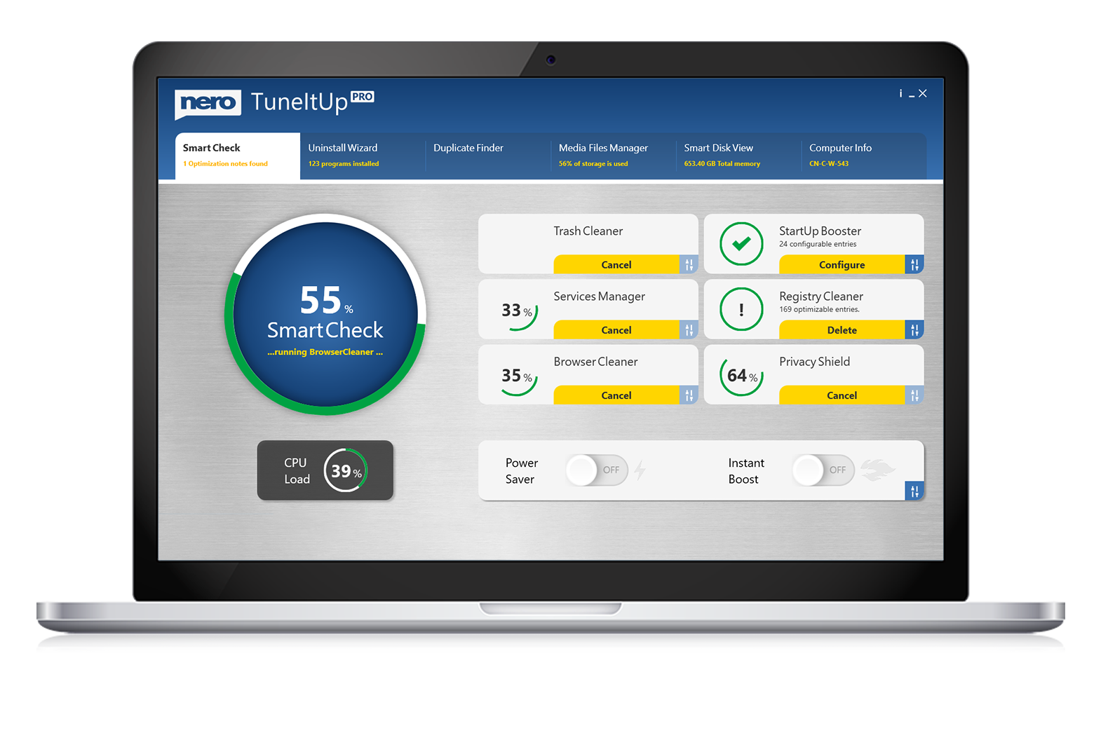Click the Power Saver lightning bolt icon
1101x736 pixels.
(x=640, y=470)
